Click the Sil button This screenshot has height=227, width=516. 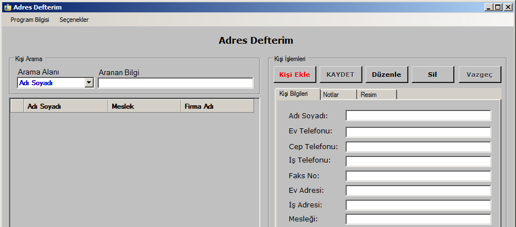432,75
